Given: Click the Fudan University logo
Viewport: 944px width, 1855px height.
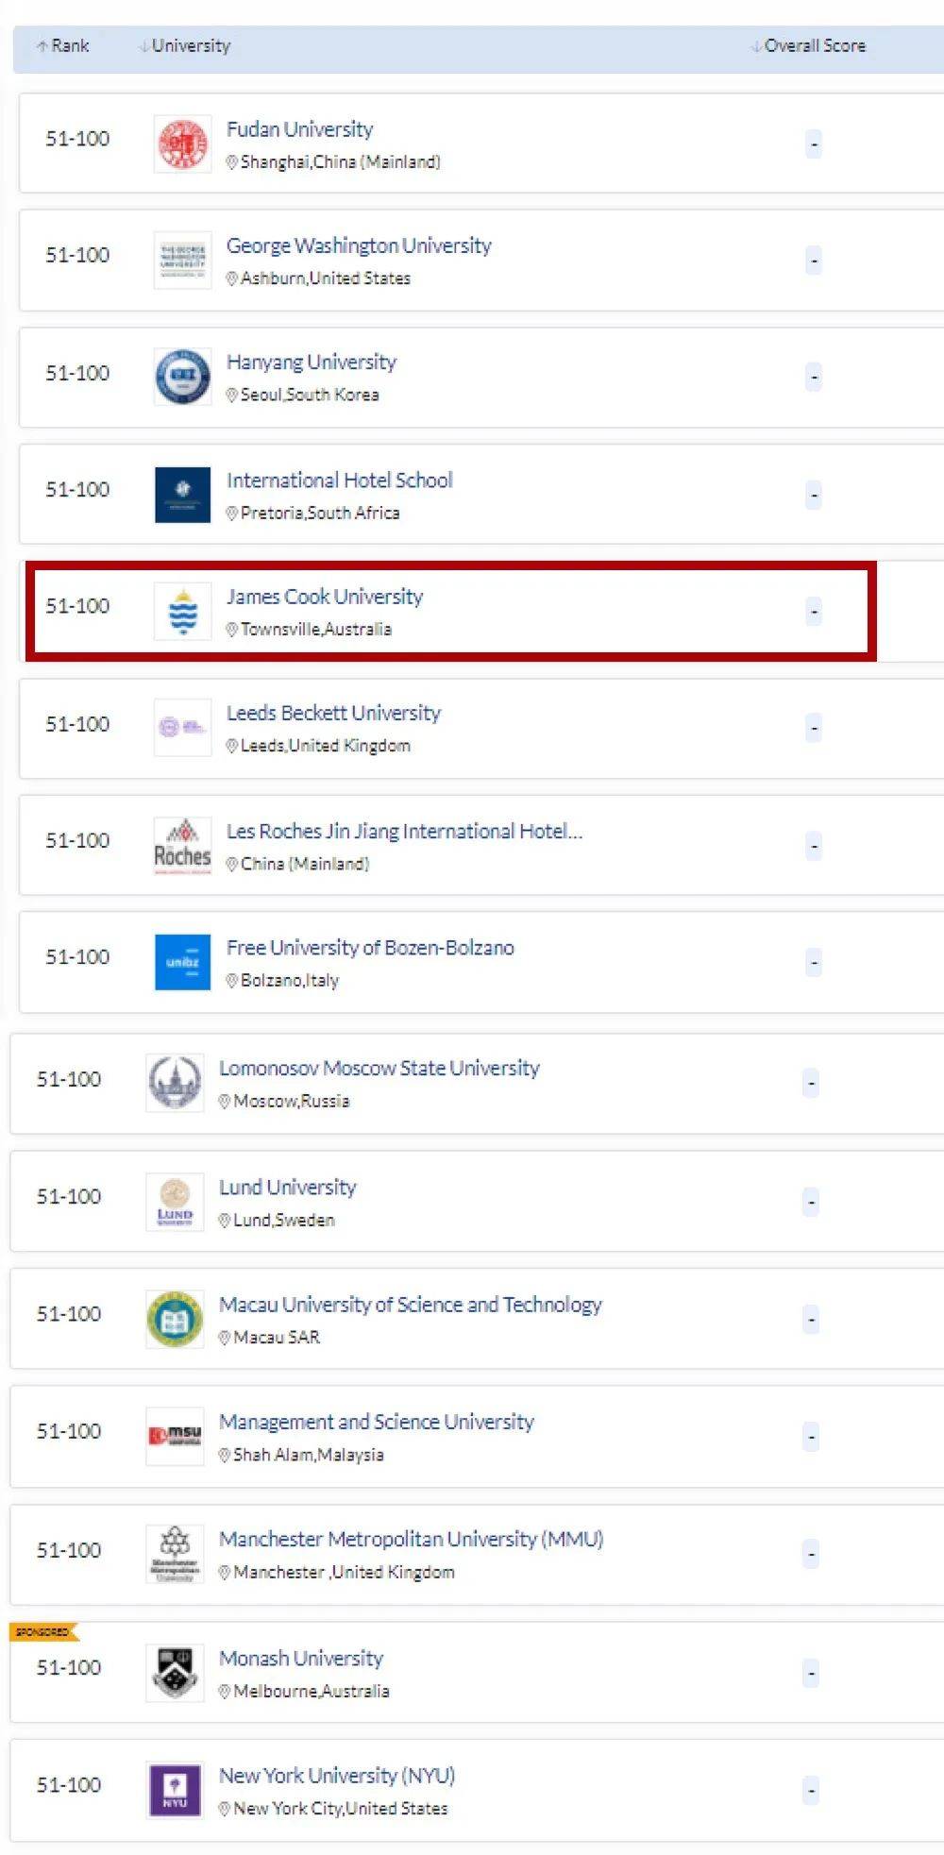Looking at the screenshot, I should [182, 144].
